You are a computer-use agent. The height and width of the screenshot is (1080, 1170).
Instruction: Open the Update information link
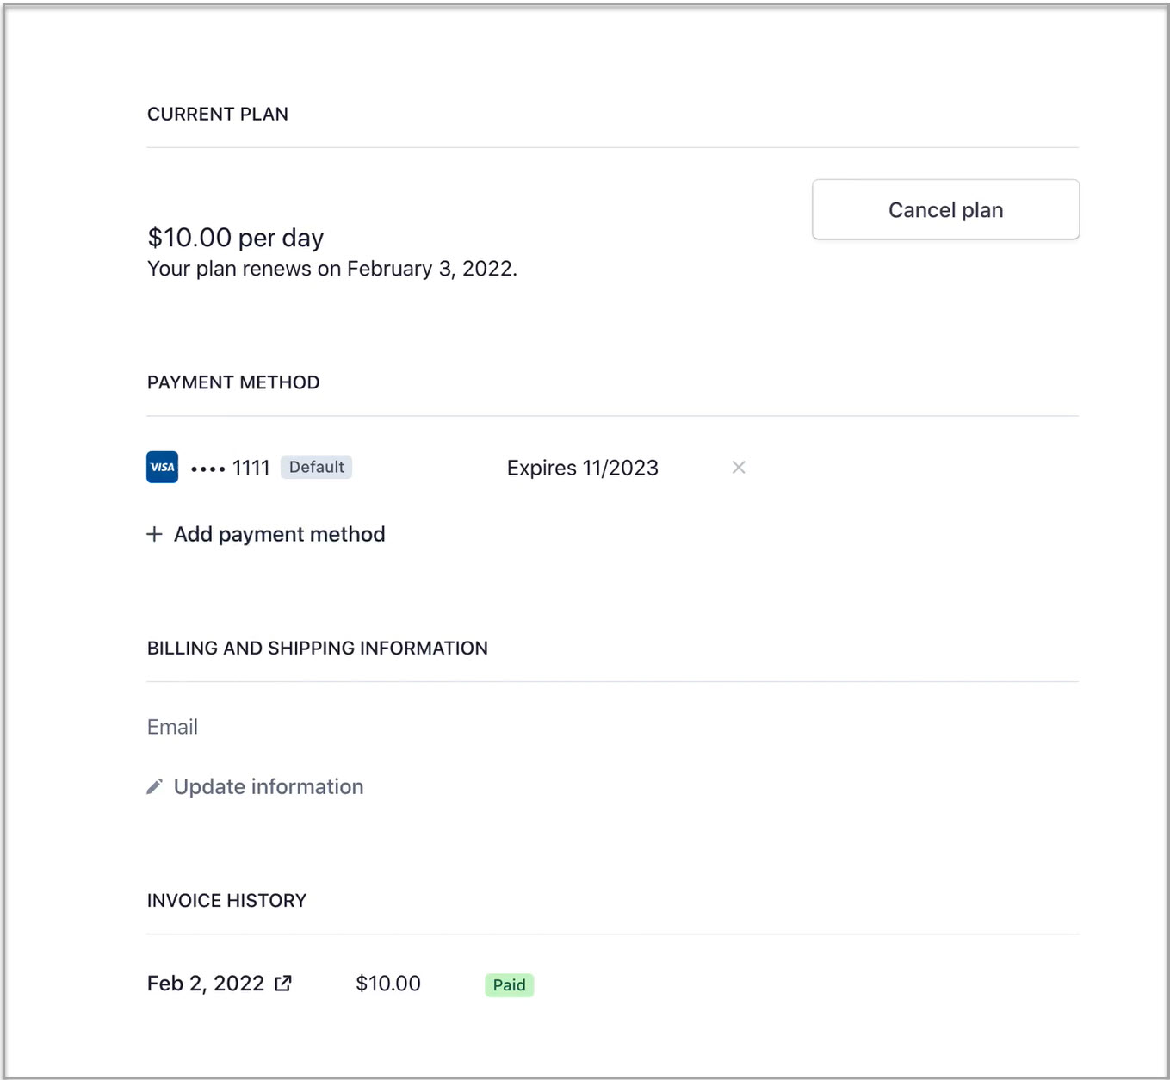point(256,786)
